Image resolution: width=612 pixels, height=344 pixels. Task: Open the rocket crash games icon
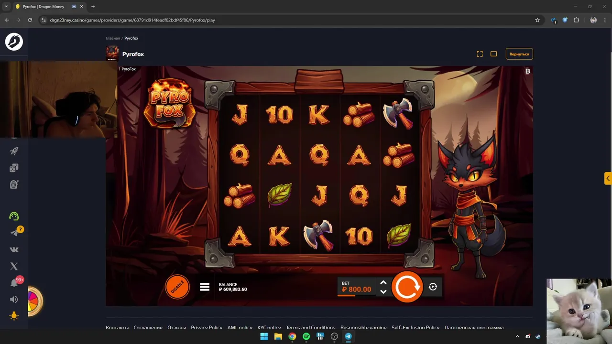14,151
